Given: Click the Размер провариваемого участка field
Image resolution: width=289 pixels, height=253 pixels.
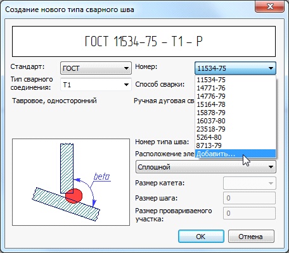Looking at the screenshot, I should click(x=250, y=213).
